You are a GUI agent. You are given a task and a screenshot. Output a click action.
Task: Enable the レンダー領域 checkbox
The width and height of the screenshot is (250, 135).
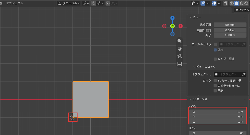pos(215,59)
